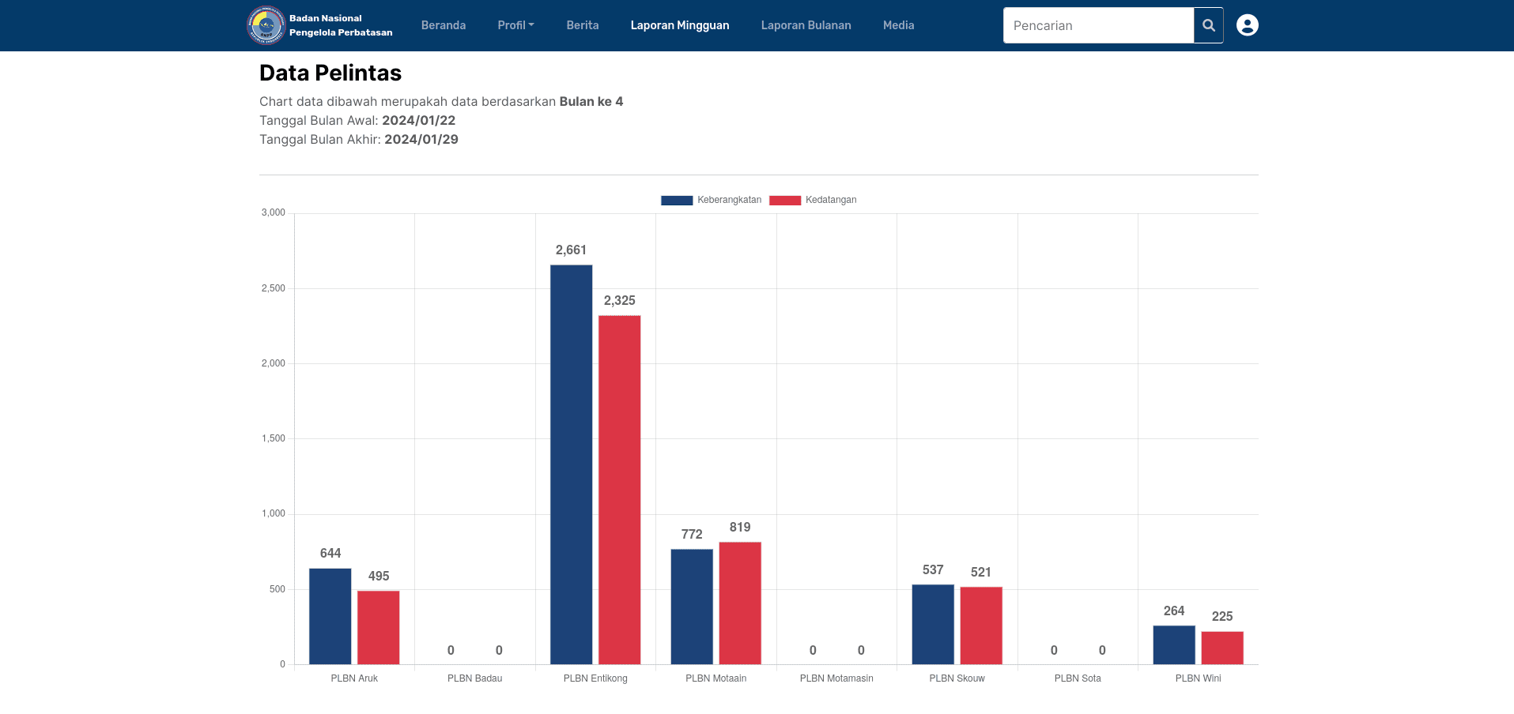Viewport: 1514px width, 714px height.
Task: Click the start date 2024/01/22
Action: point(419,120)
